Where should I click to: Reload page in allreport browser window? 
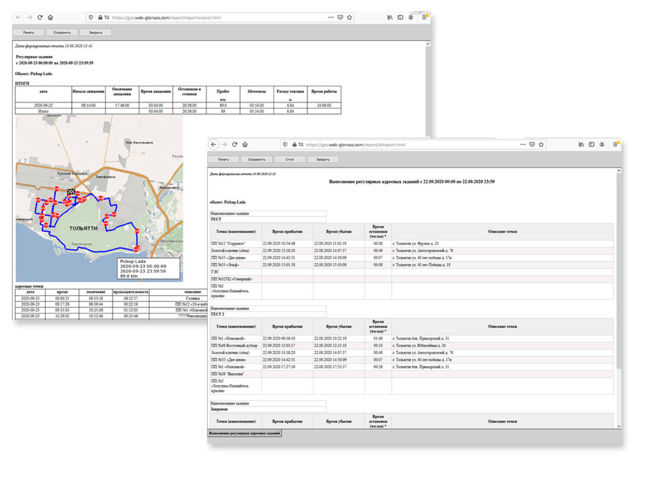[235, 145]
